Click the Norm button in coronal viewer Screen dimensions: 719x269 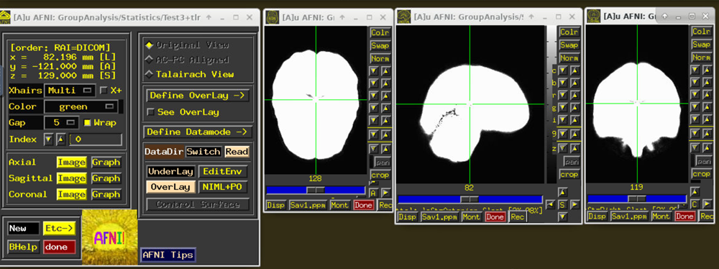701,58
